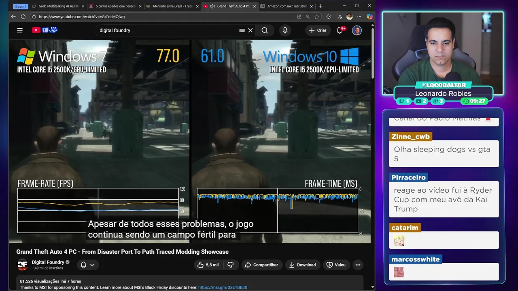Open YouTube notifications bell with 9+ badge

tap(340, 30)
